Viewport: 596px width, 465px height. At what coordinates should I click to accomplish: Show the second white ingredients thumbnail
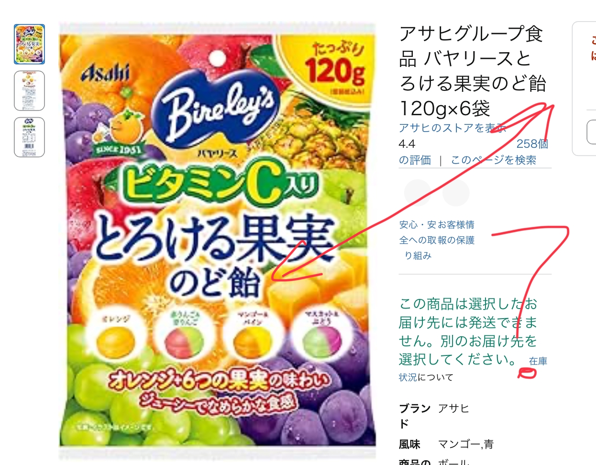(x=29, y=90)
